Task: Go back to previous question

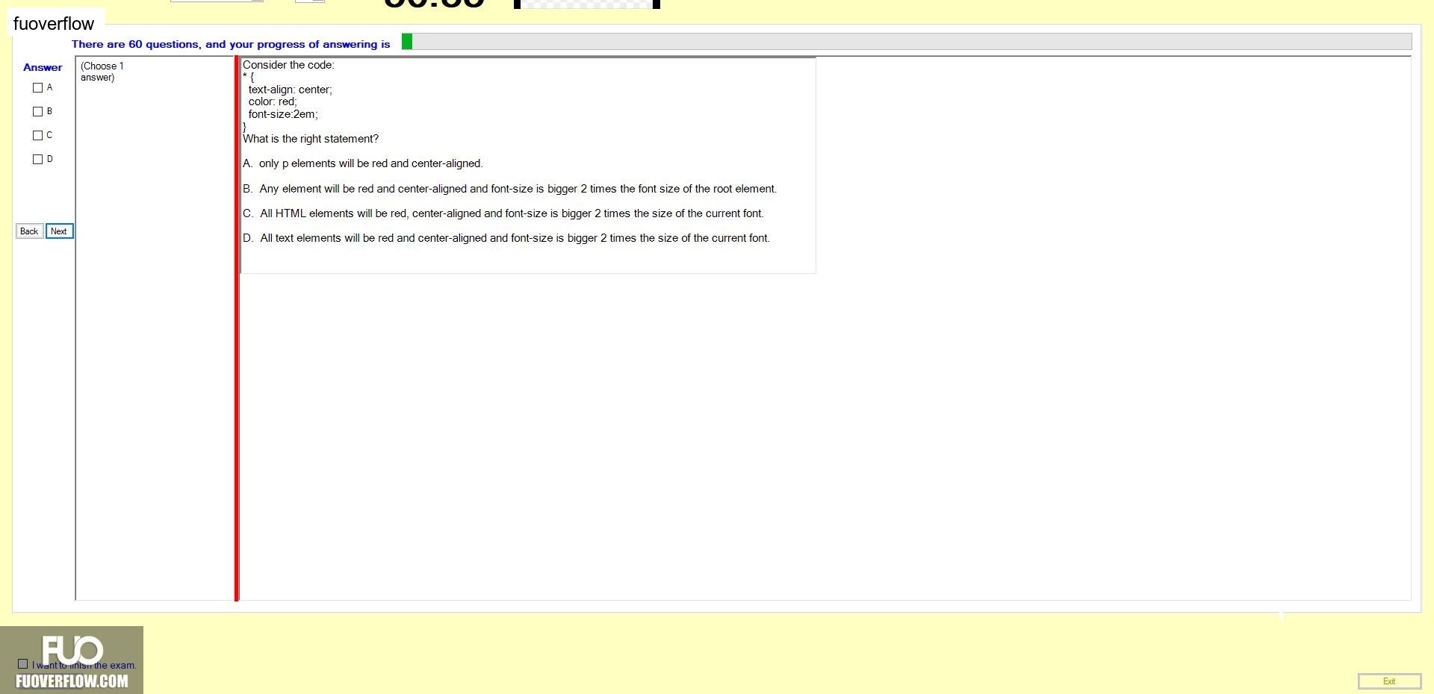Action: click(x=29, y=231)
